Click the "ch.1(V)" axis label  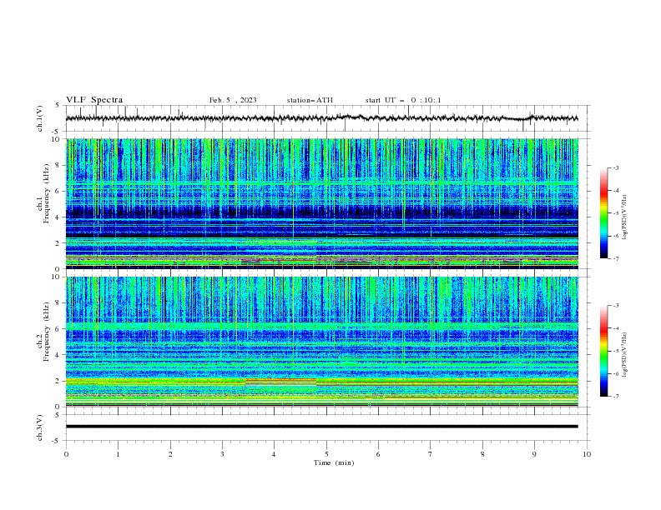pyautogui.click(x=40, y=118)
